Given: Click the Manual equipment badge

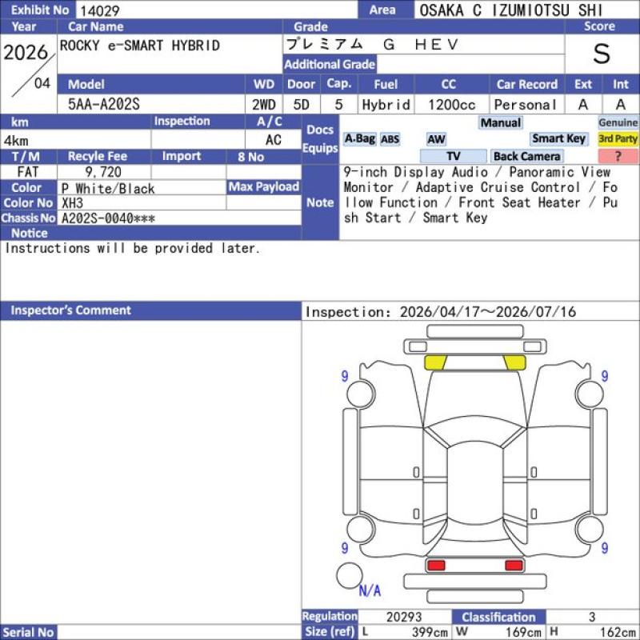Looking at the screenshot, I should click(501, 122).
